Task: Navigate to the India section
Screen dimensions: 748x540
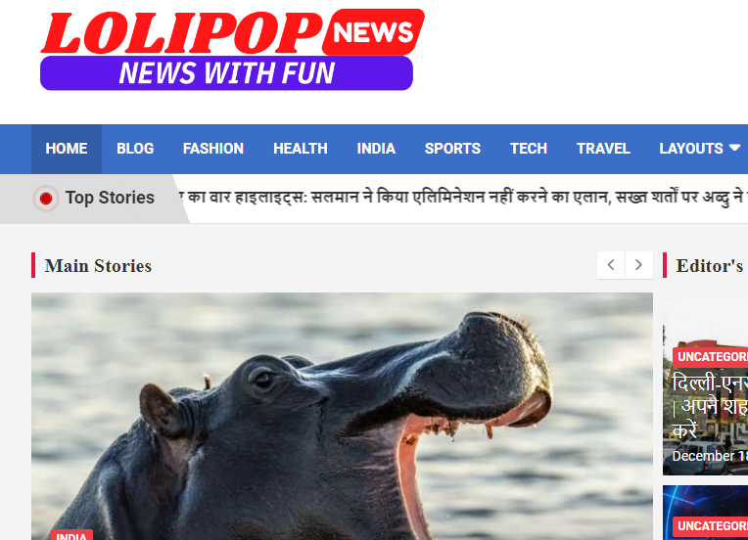Action: tap(376, 149)
